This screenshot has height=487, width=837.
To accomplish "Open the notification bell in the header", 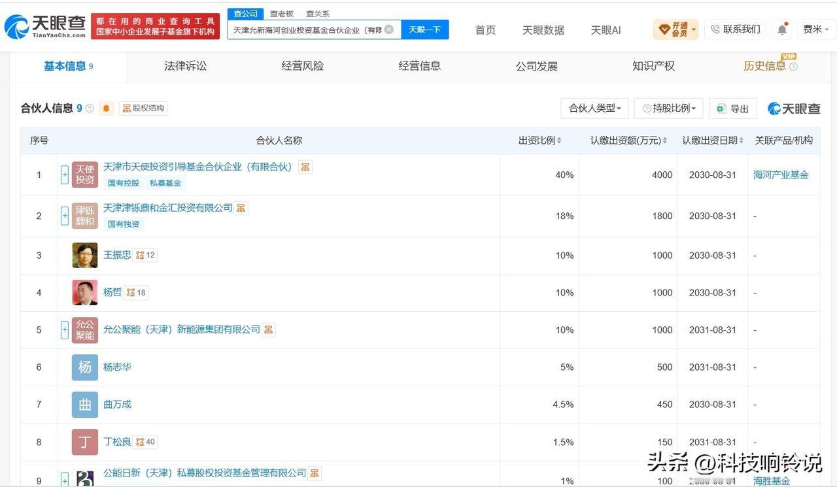I will tap(782, 29).
